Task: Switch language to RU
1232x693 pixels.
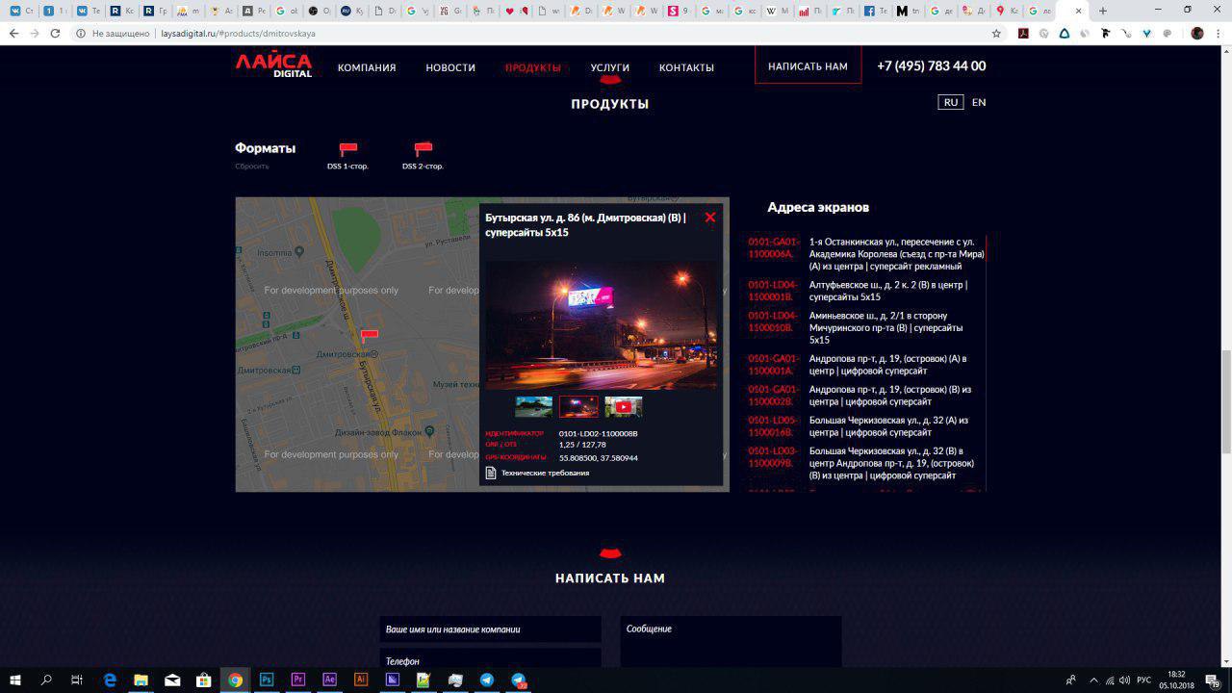Action: pyautogui.click(x=951, y=102)
